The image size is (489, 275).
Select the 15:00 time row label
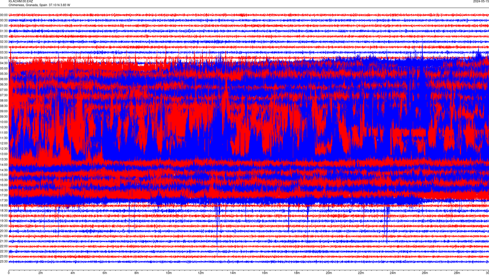pyautogui.click(x=4, y=175)
